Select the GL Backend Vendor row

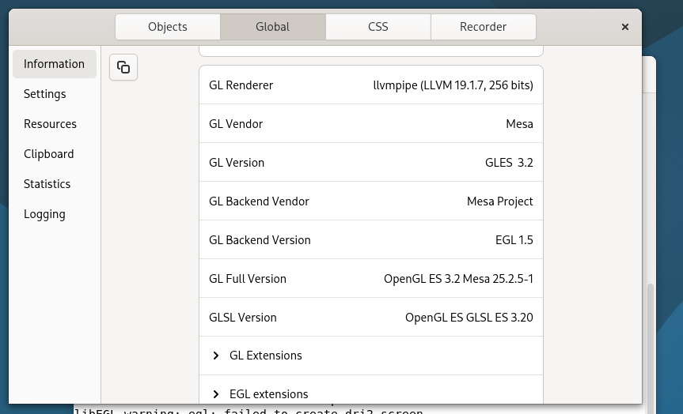(x=370, y=201)
